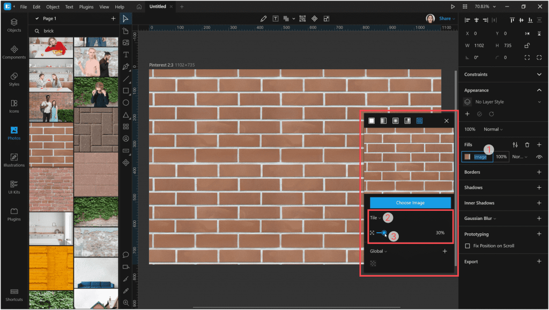
Task: Select the Triangle tool
Action: (125, 115)
